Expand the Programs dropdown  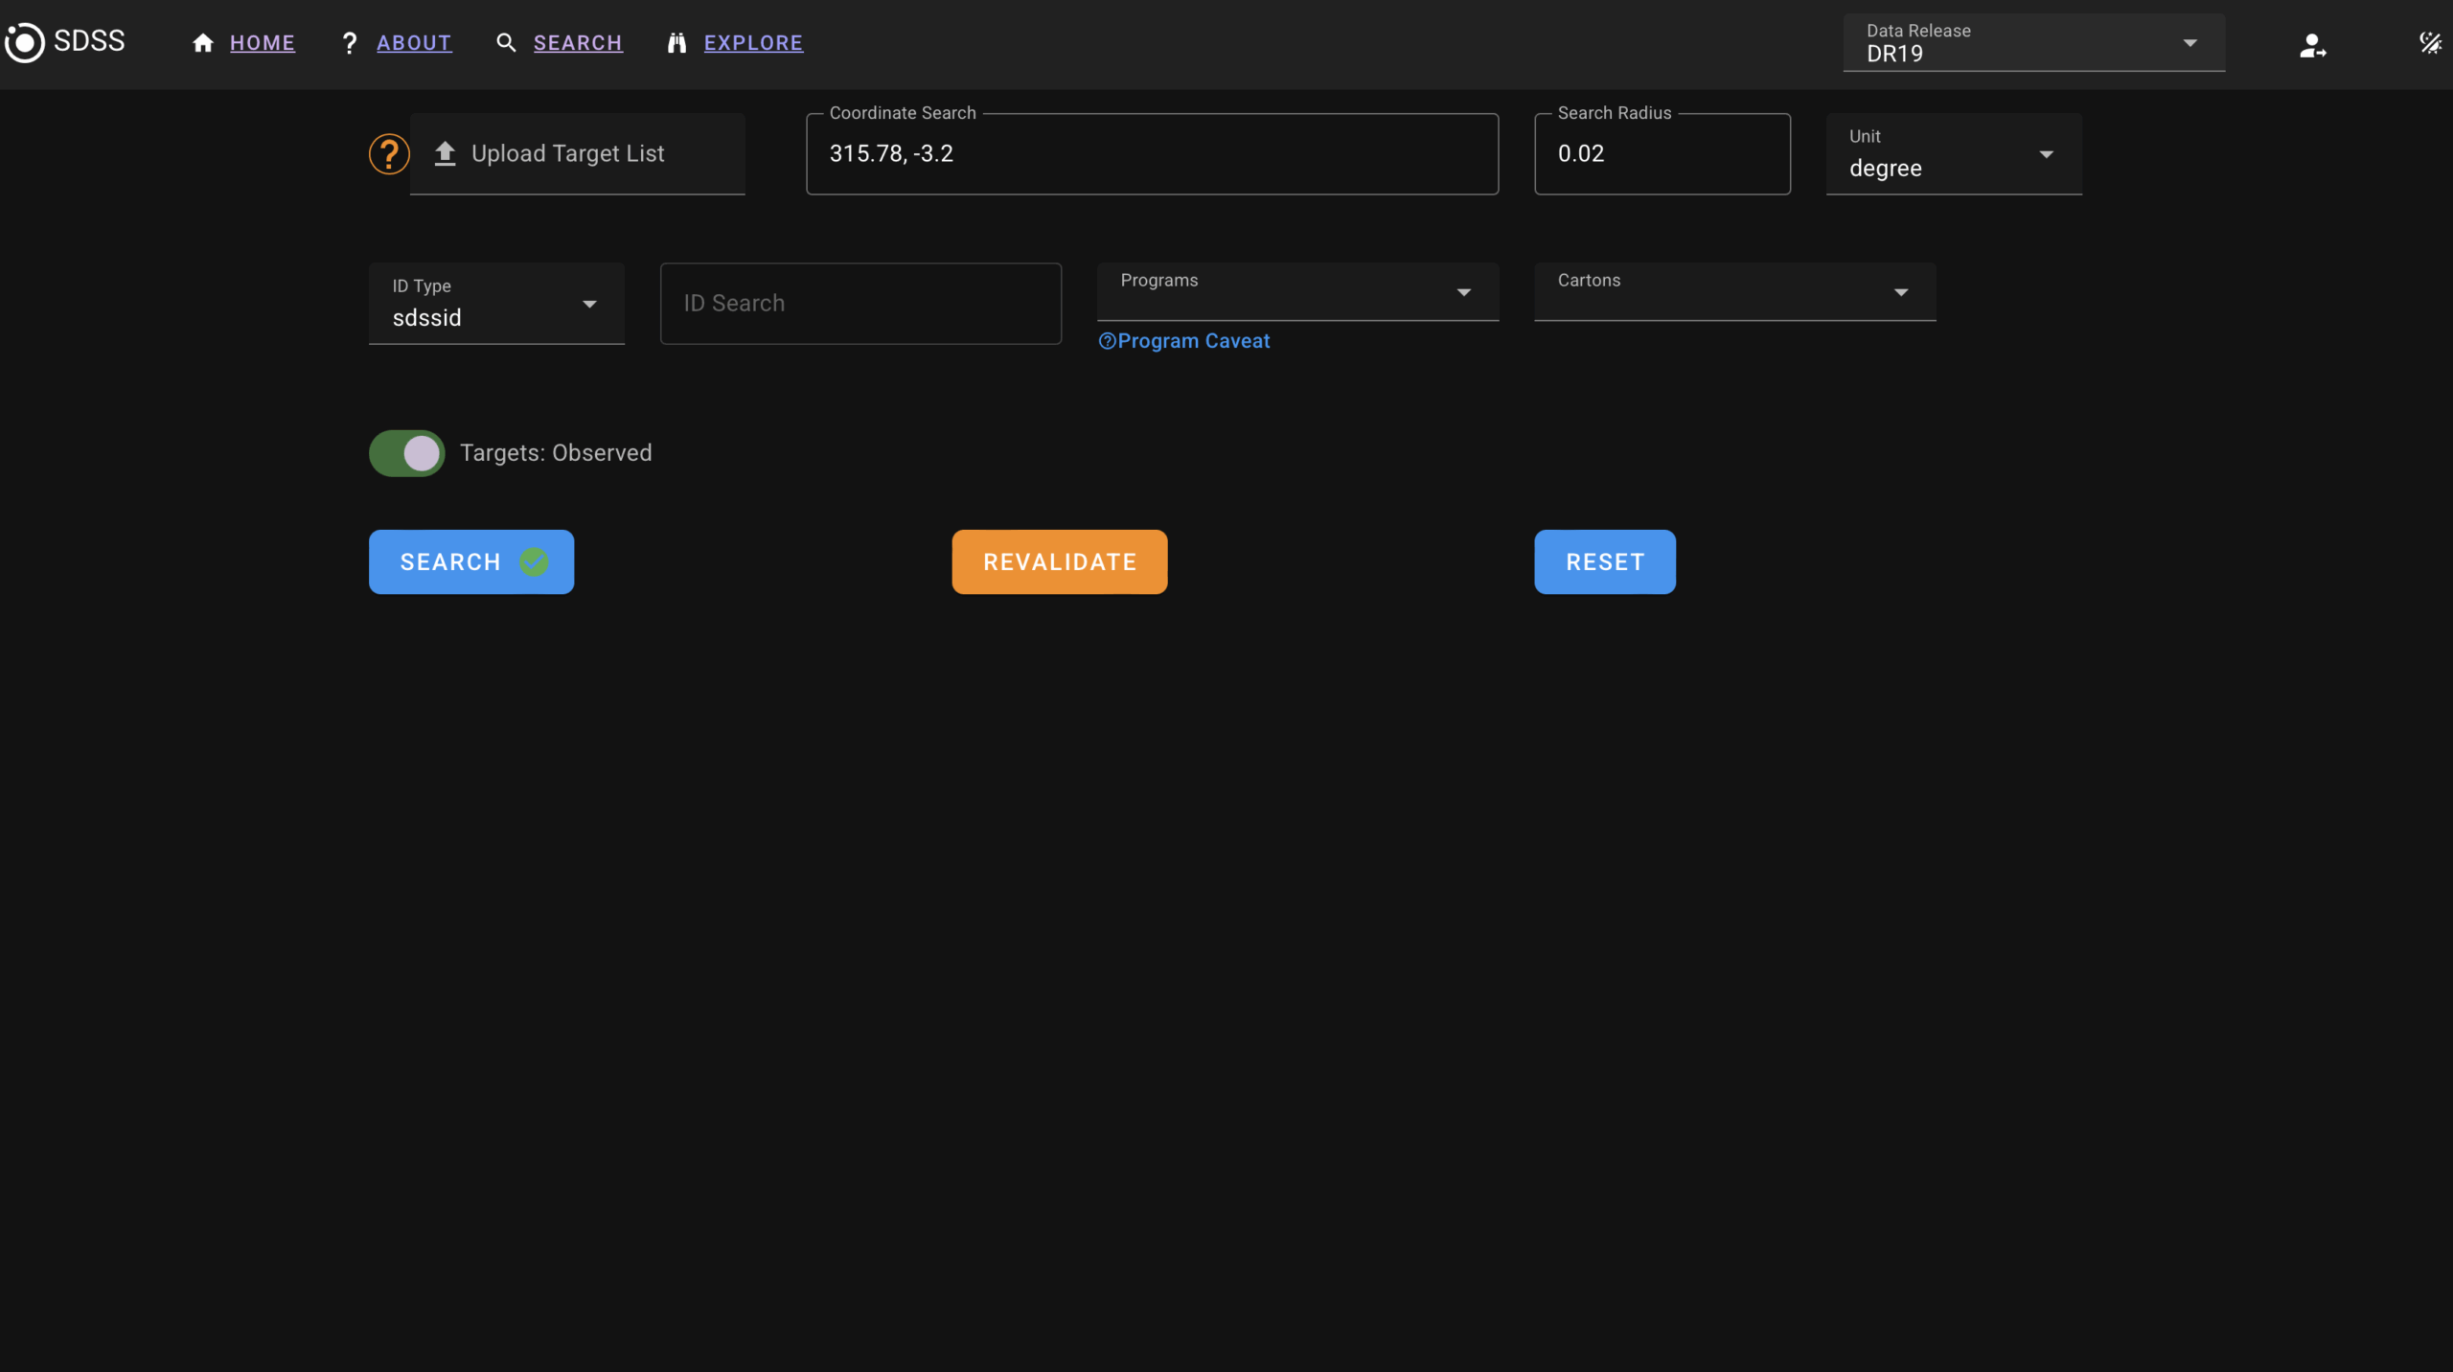point(1297,291)
